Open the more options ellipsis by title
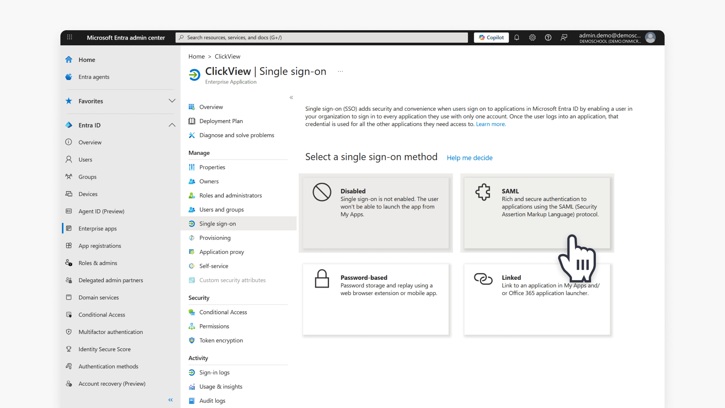Screen dimensions: 725x408 [x=340, y=71]
